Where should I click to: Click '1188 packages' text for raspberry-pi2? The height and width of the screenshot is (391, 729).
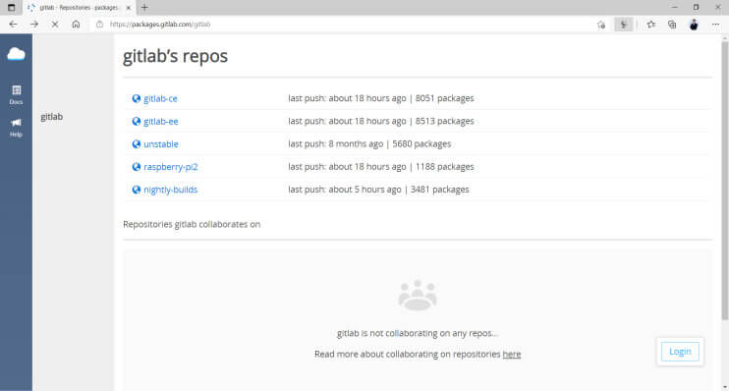[x=444, y=166]
